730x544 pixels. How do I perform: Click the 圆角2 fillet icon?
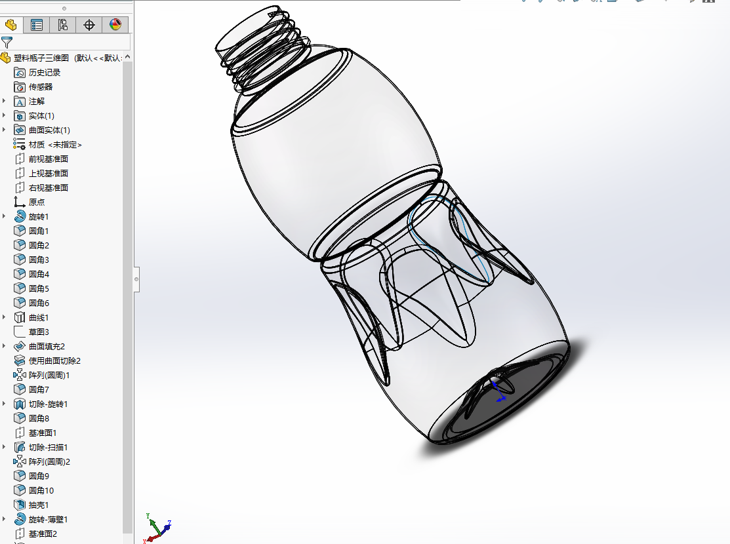(x=20, y=245)
